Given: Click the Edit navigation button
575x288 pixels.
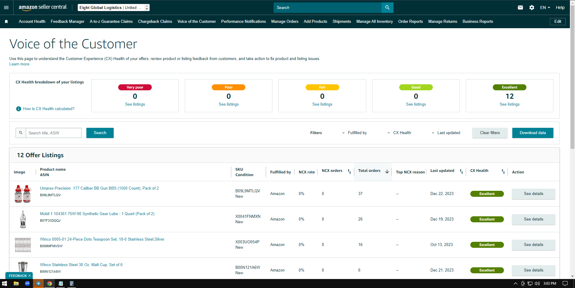Looking at the screenshot, I should click(x=558, y=22).
